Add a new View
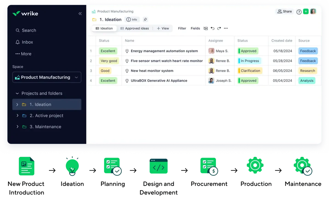Image resolution: width=329 pixels, height=197 pixels. click(163, 28)
